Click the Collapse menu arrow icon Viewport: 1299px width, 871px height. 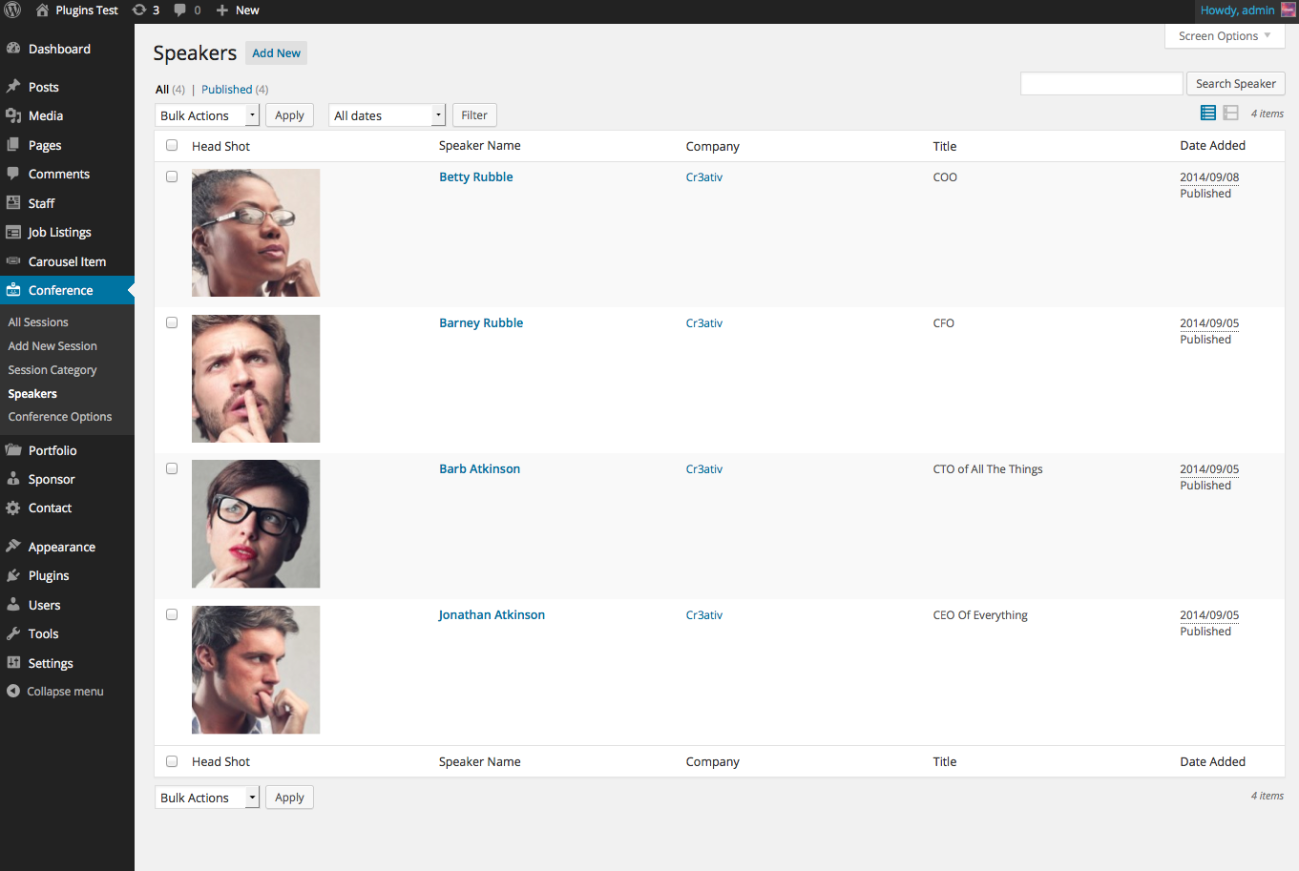pyautogui.click(x=13, y=692)
